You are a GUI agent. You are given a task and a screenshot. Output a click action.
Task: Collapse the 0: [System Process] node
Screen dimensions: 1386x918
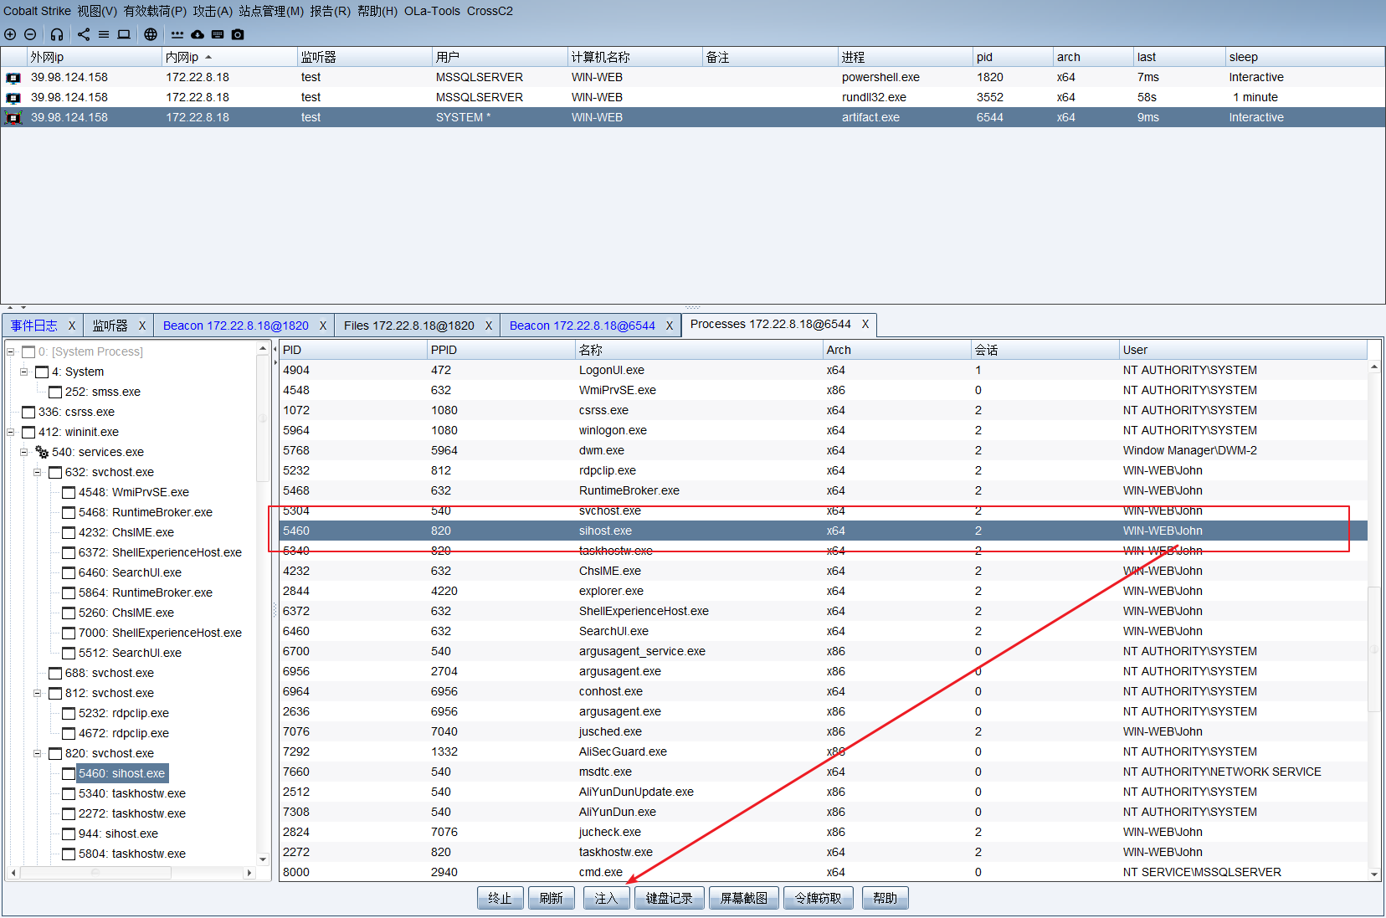(x=11, y=351)
